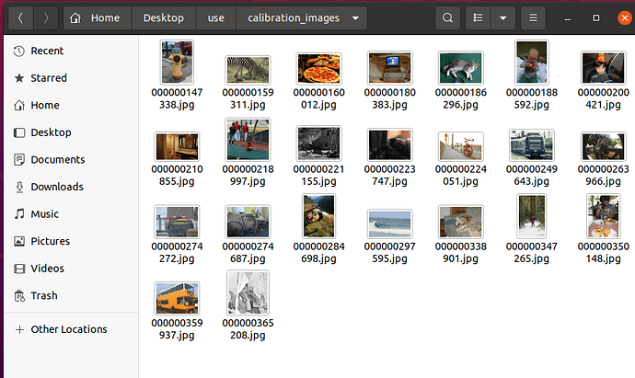This screenshot has width=635, height=378.
Task: Select the pizza image 000000160012.jpg
Action: click(318, 69)
